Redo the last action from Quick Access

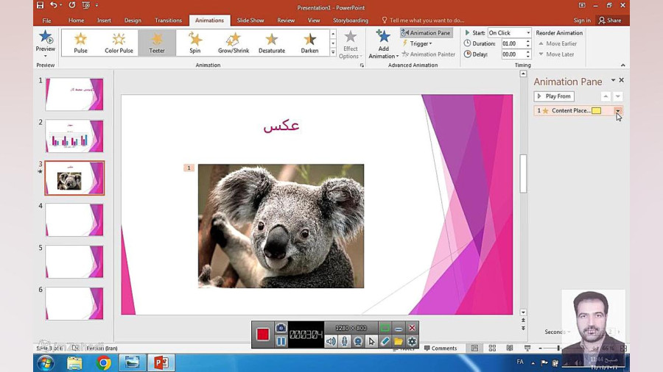point(72,5)
